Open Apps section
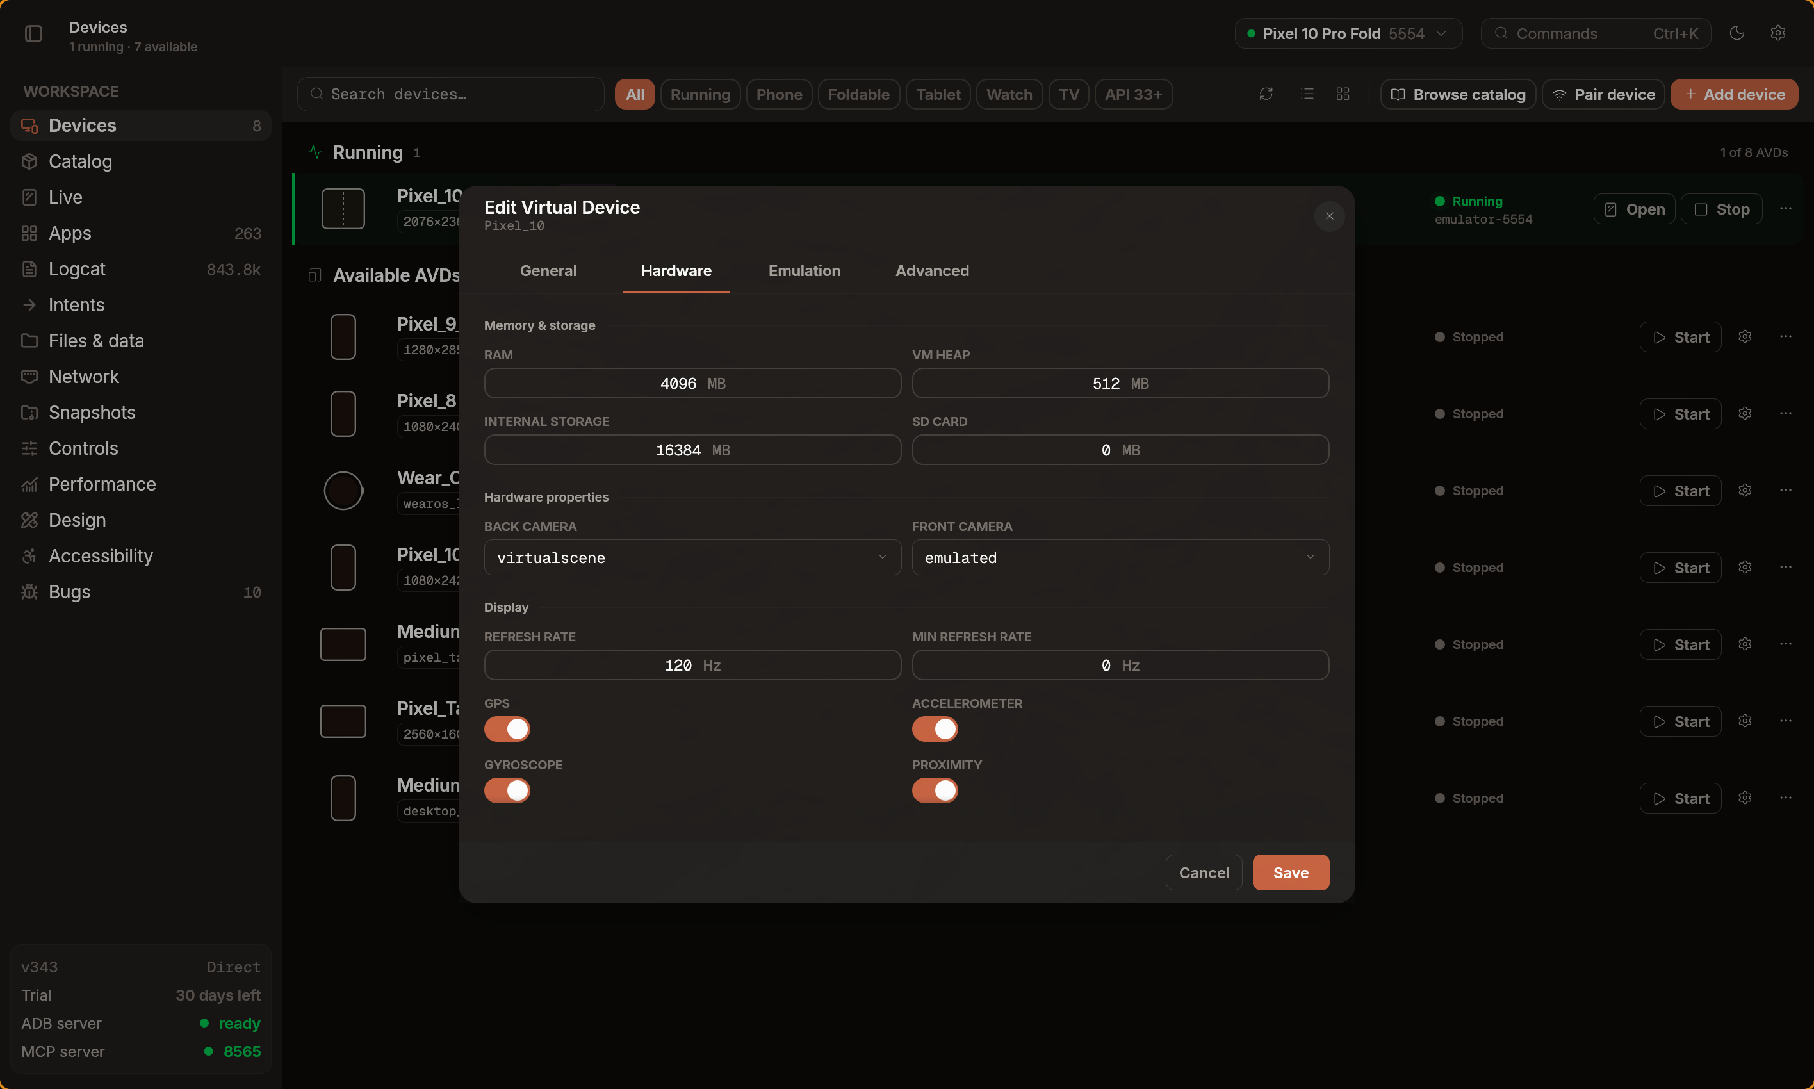 (x=141, y=233)
